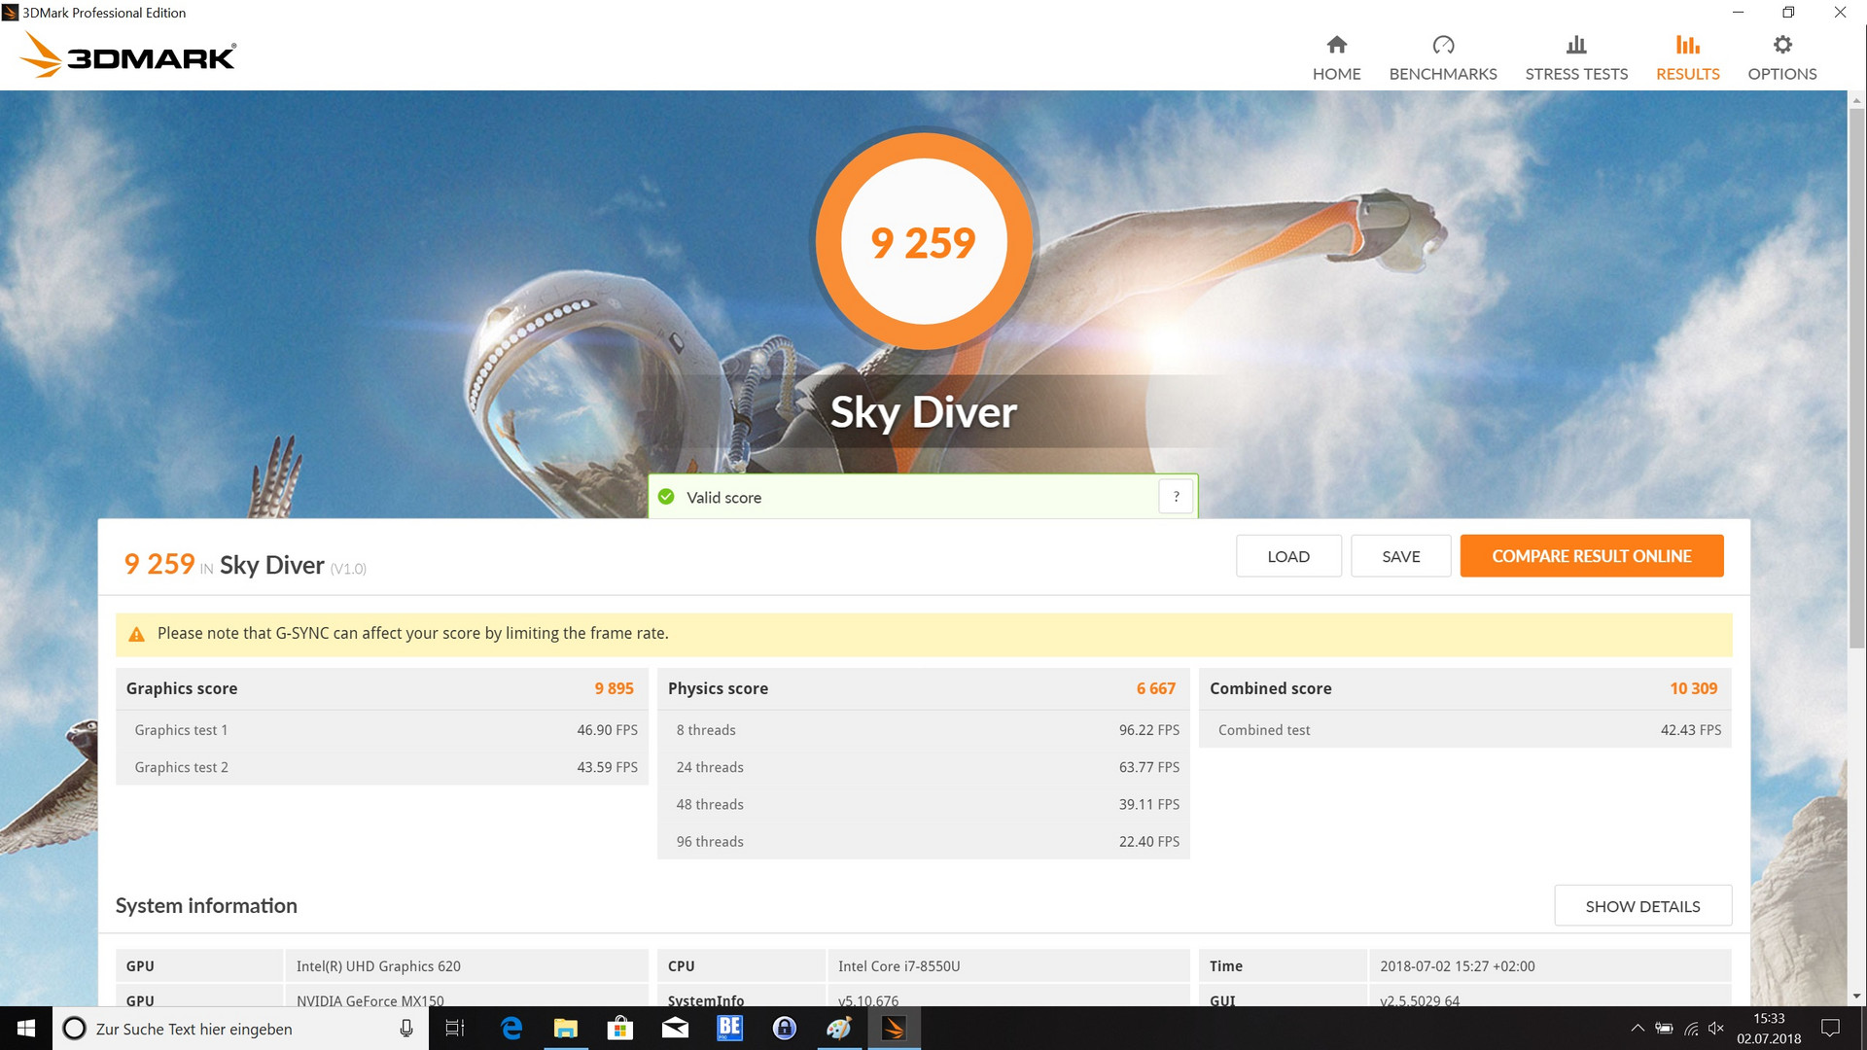The height and width of the screenshot is (1050, 1867).
Task: Open the Windows Start menu
Action: 26,1028
